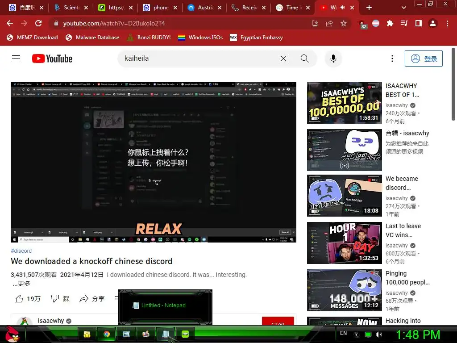Image resolution: width=457 pixels, height=343 pixels.
Task: Submit search with magnifier button
Action: [304, 59]
